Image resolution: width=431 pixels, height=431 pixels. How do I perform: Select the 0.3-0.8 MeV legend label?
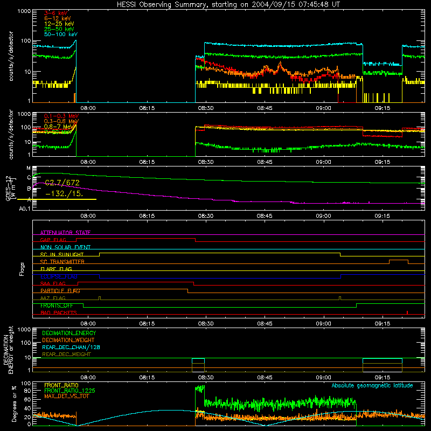61,121
